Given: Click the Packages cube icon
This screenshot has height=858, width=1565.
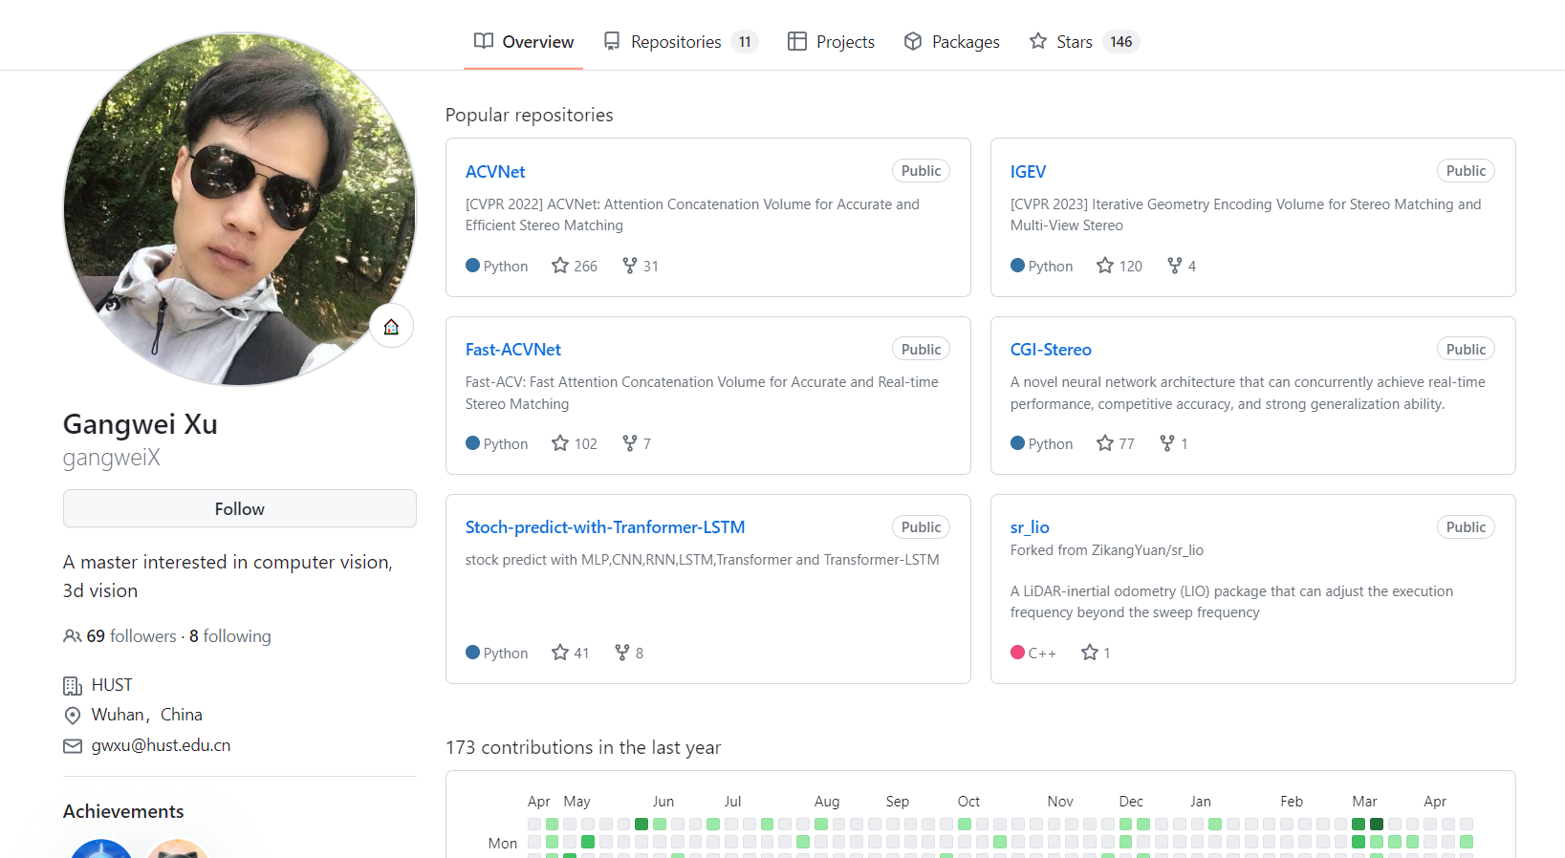Looking at the screenshot, I should pyautogui.click(x=913, y=41).
